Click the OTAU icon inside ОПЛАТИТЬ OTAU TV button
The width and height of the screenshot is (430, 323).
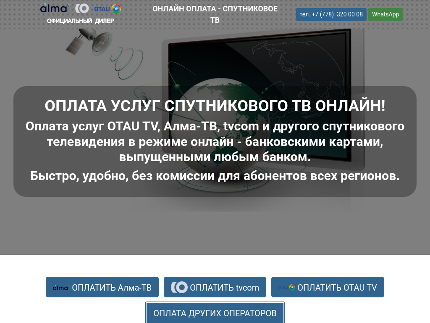[x=287, y=287]
